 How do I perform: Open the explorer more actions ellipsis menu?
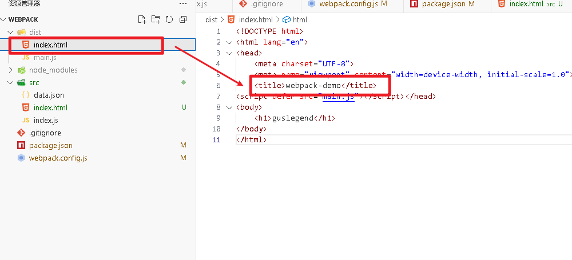[x=183, y=3]
